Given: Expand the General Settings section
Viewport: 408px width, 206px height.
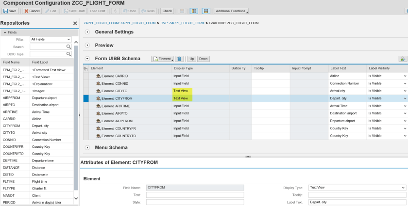Looking at the screenshot, I should (x=87, y=32).
